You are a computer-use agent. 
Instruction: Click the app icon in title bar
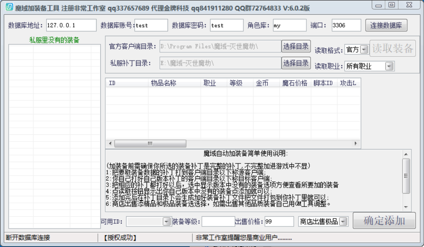click(x=10, y=7)
